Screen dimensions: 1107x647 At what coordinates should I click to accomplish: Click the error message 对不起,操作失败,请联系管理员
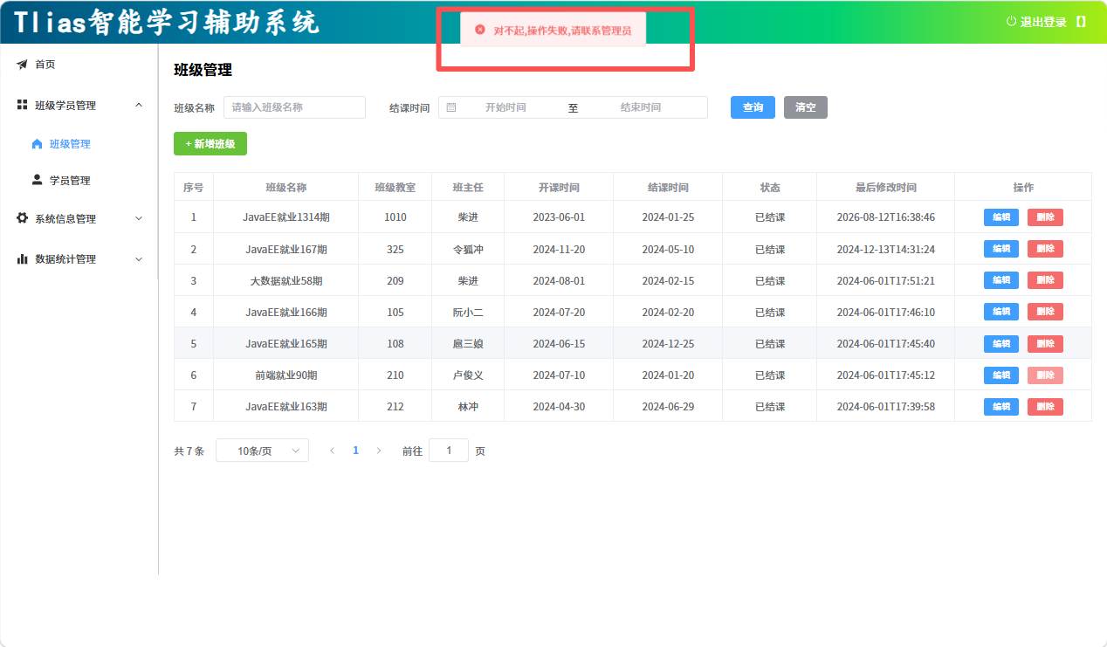click(x=561, y=31)
